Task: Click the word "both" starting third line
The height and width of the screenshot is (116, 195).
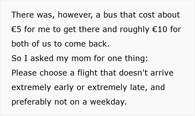Action: point(20,44)
